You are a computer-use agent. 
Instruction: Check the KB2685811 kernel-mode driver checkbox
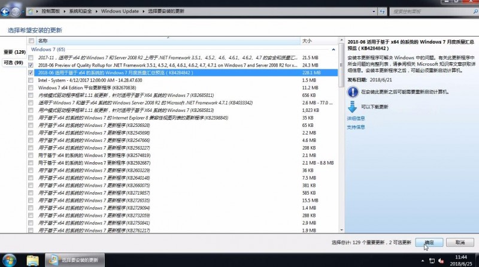pyautogui.click(x=31, y=95)
